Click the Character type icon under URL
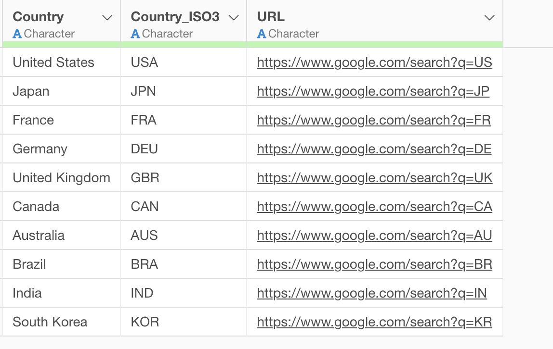 coord(262,34)
